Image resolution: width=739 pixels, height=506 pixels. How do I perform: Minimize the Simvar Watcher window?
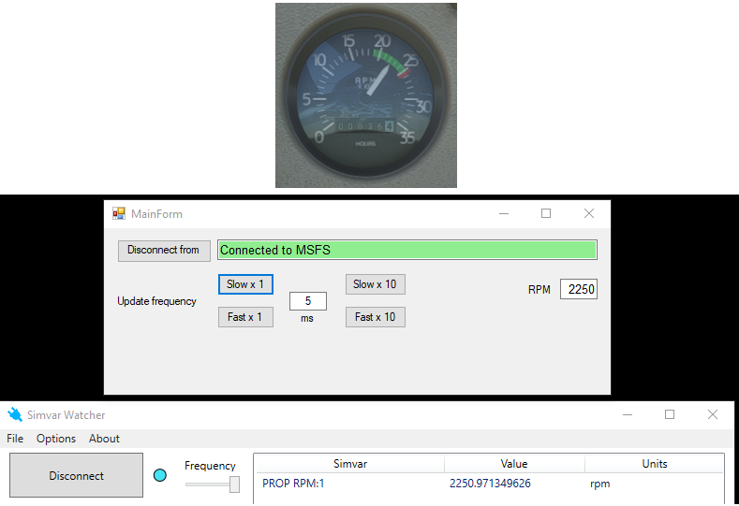(x=627, y=415)
